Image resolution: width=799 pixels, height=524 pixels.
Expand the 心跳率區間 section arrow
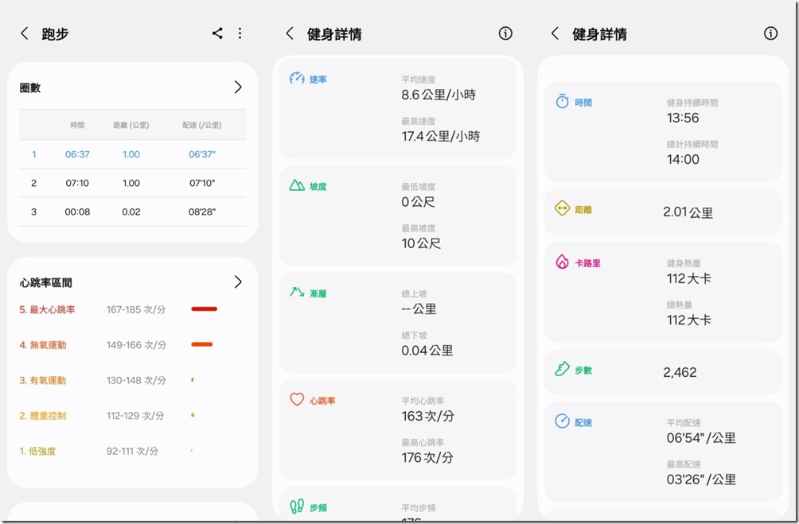coord(237,282)
